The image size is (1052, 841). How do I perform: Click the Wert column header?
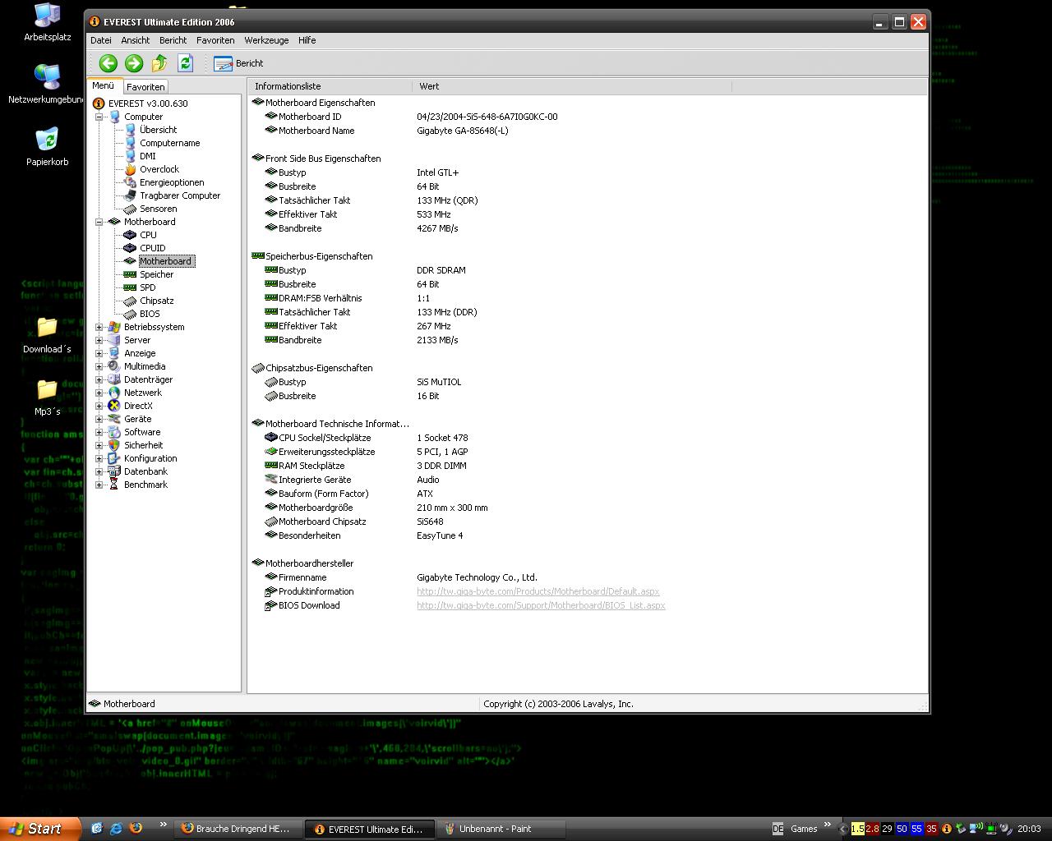point(571,86)
